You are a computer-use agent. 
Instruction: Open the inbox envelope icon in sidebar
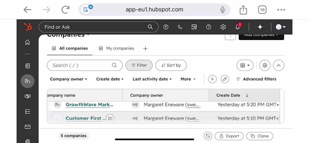(28, 127)
